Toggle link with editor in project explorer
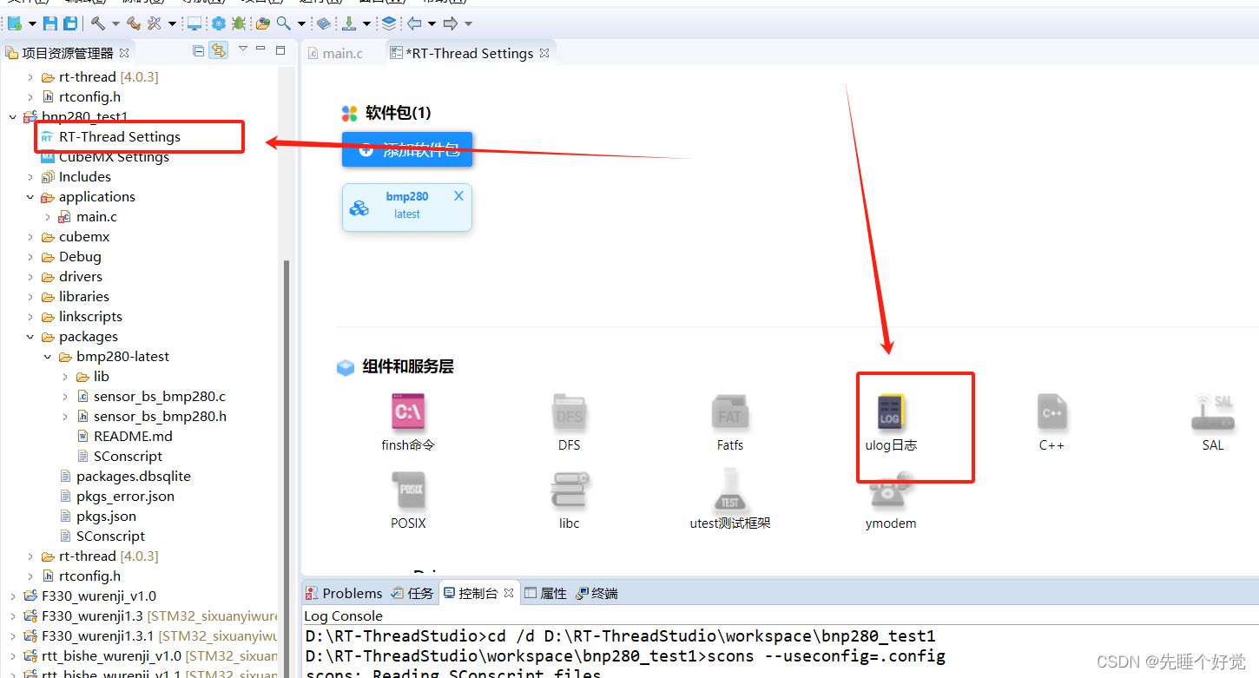 [218, 50]
